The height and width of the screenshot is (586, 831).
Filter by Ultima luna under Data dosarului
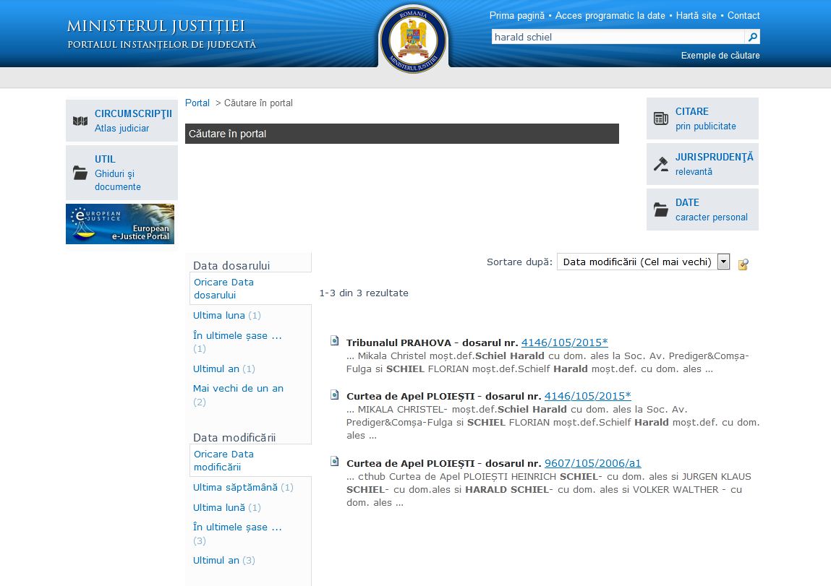tap(219, 316)
